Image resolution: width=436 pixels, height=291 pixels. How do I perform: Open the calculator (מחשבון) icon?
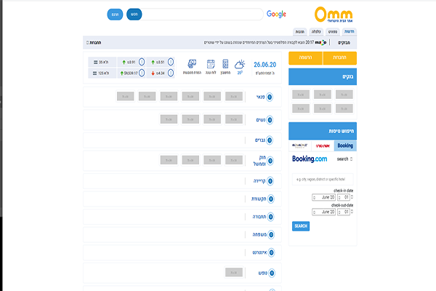pos(225,65)
